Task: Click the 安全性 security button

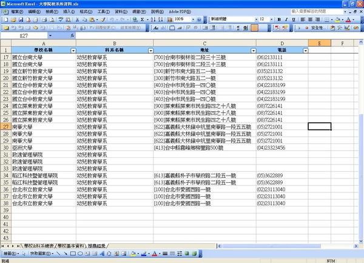Action: pyautogui.click(x=317, y=28)
